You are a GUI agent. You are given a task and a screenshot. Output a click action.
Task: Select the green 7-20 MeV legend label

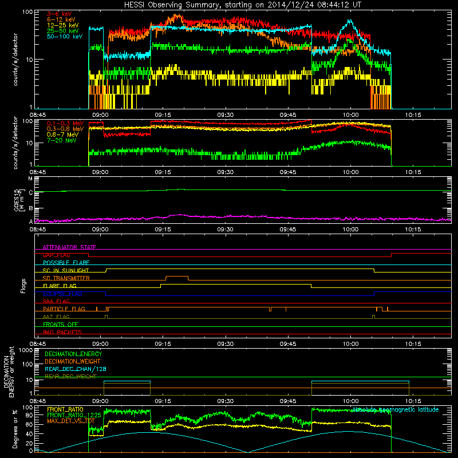coord(61,140)
